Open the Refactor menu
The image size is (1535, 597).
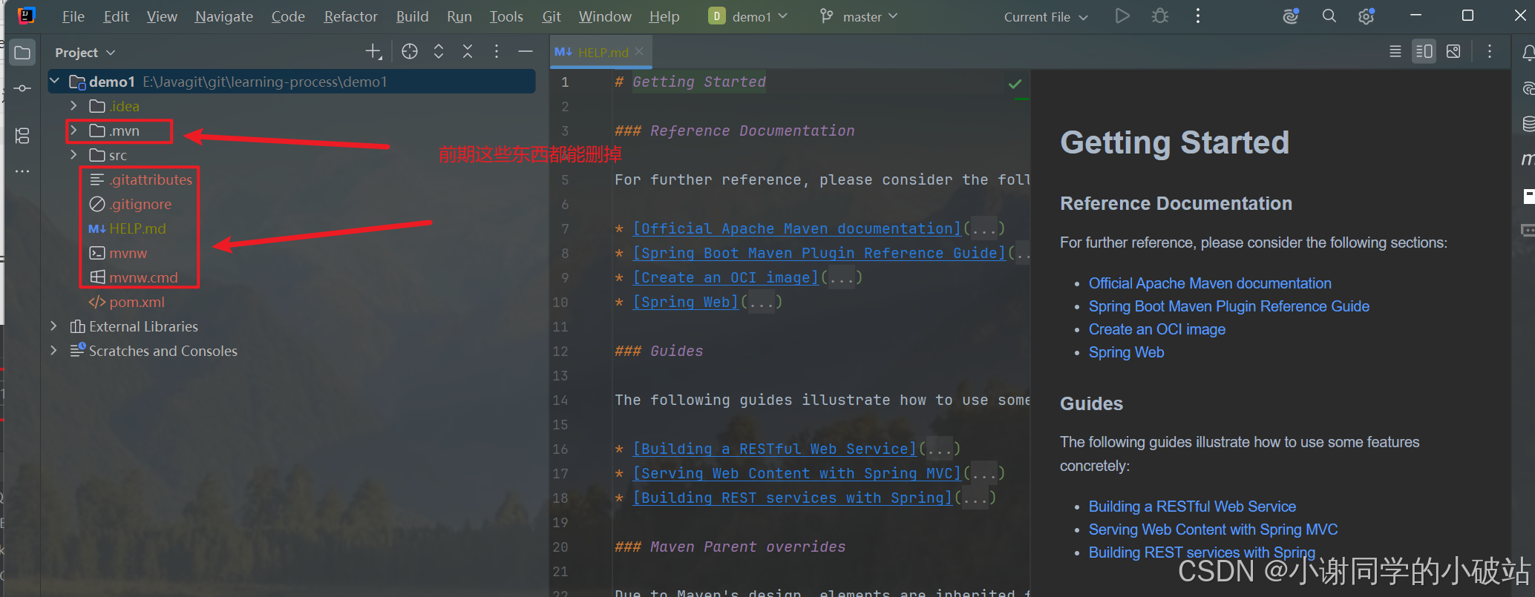point(350,16)
